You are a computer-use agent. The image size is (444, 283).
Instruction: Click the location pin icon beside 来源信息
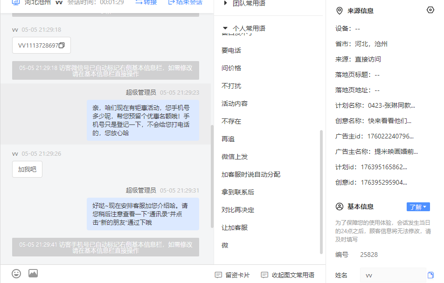point(339,11)
